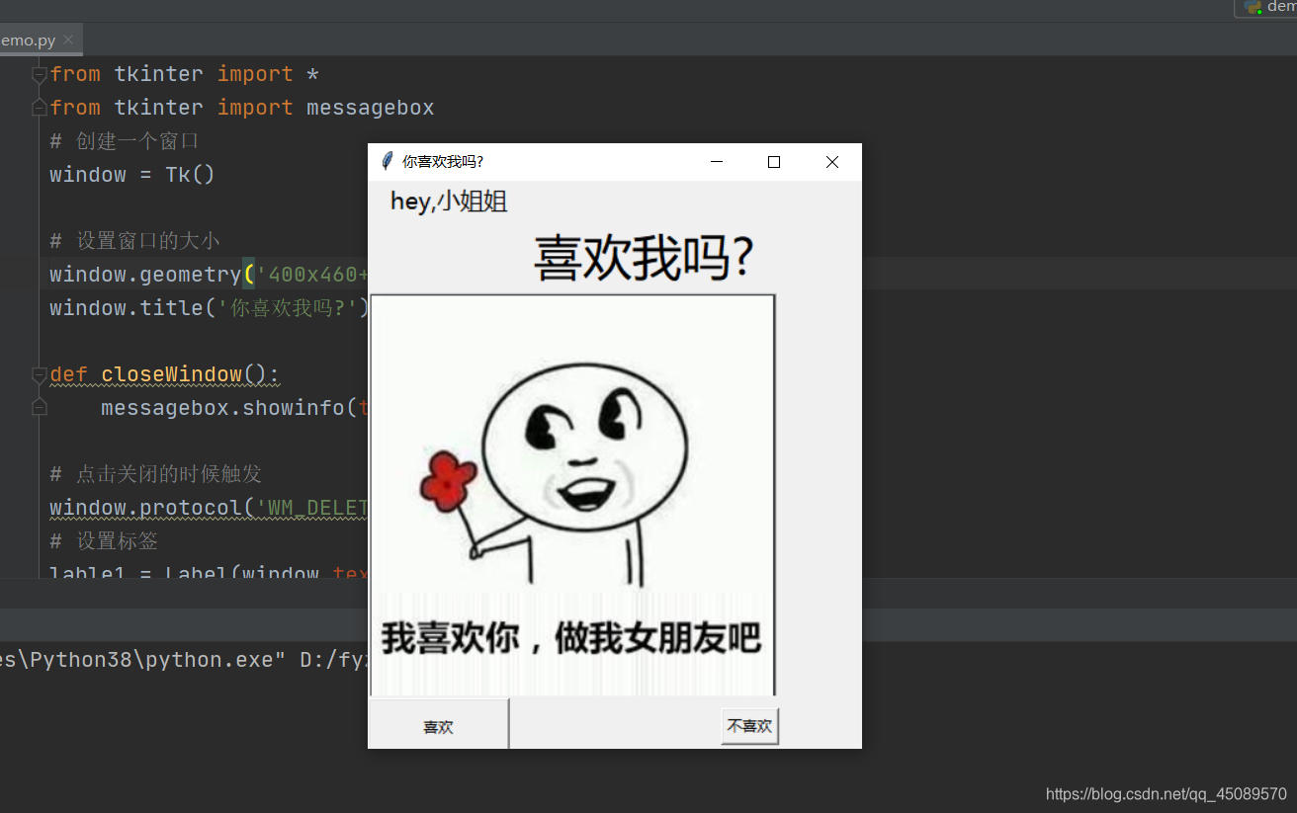Click the feather icon in tkinter title bar
Image resolution: width=1297 pixels, height=813 pixels.
coord(387,162)
